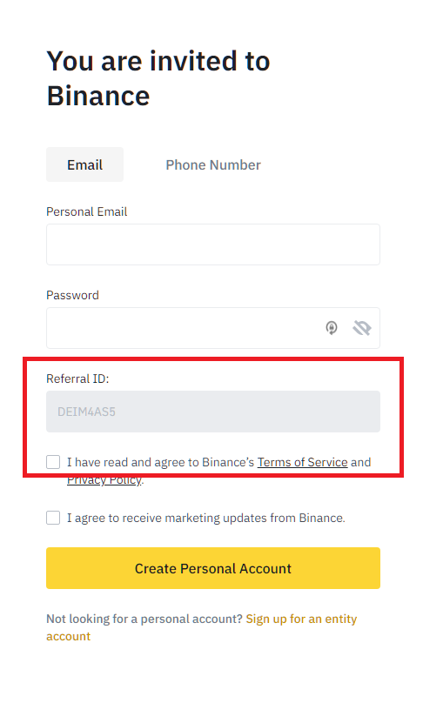
Task: Click 'Not looking for a personal account?' text
Action: 144,619
